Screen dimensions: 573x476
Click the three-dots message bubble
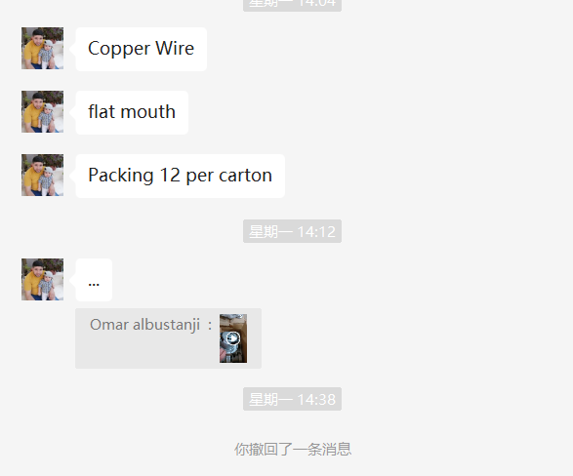94,280
